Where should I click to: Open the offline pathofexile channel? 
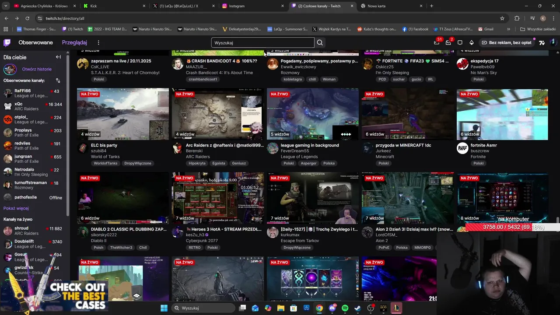click(x=33, y=198)
